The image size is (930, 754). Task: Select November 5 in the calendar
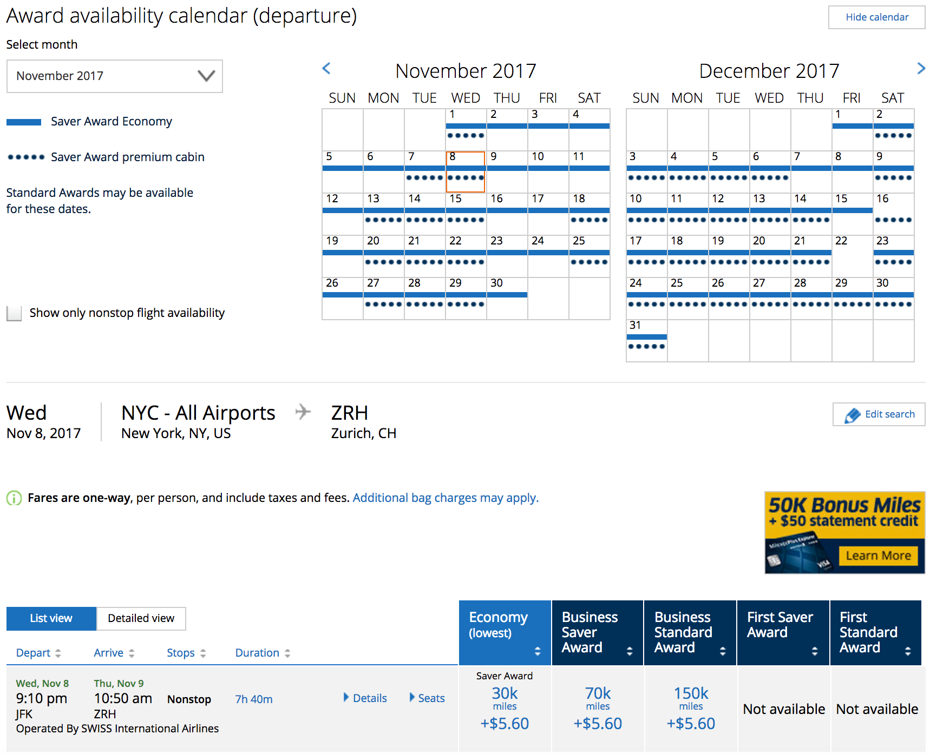click(342, 172)
